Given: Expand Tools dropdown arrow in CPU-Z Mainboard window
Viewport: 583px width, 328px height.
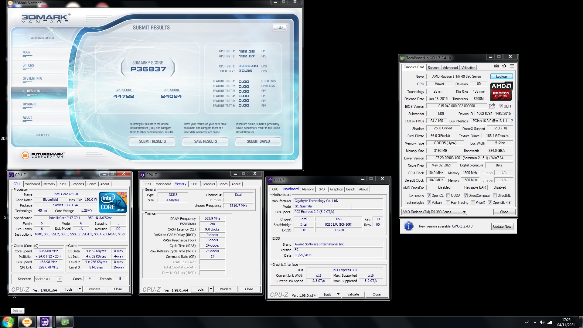Looking at the screenshot, I should (x=338, y=294).
